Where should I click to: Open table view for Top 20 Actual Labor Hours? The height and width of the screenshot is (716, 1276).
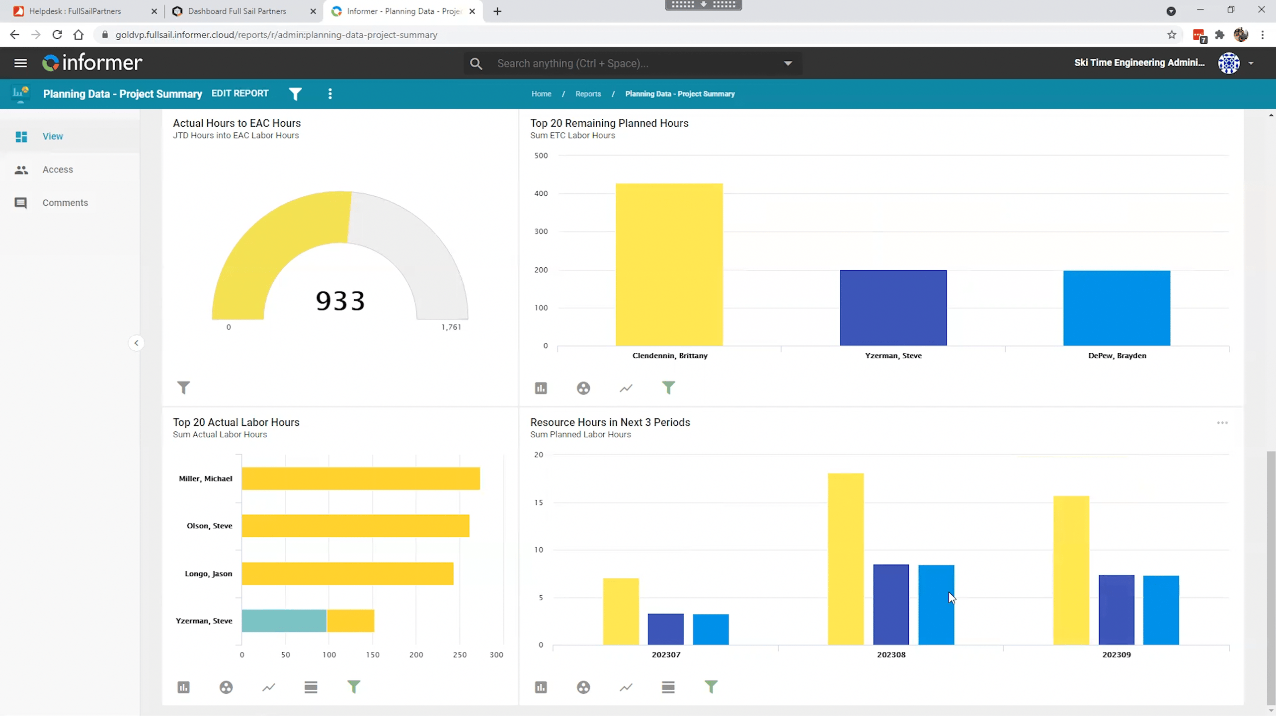(x=311, y=687)
